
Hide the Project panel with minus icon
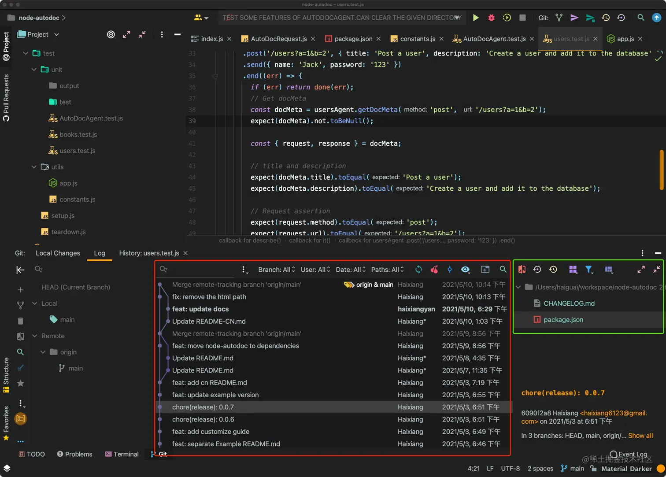[178, 34]
